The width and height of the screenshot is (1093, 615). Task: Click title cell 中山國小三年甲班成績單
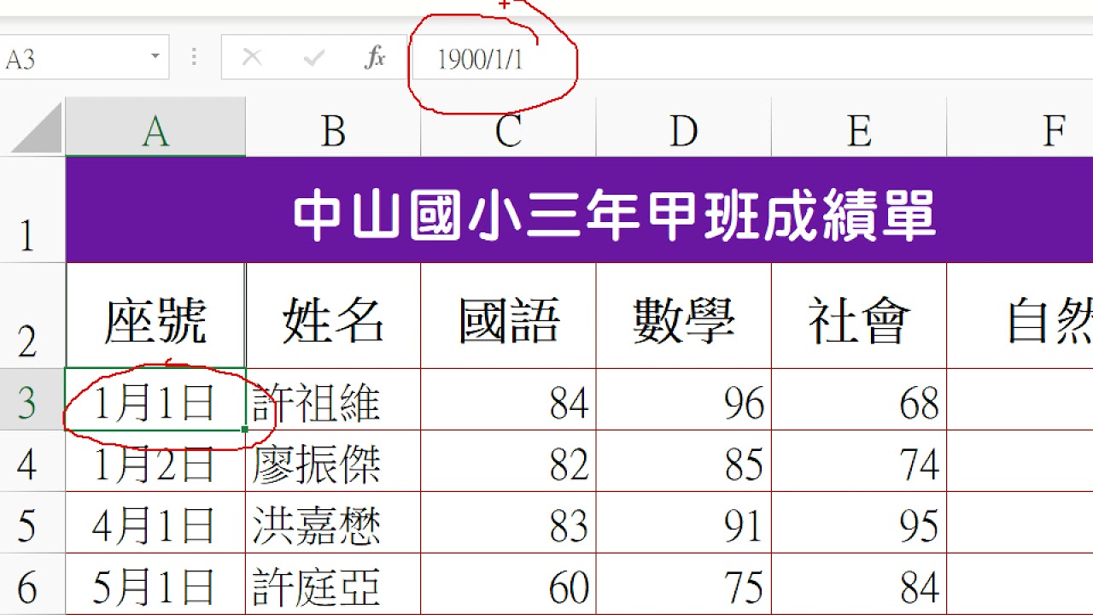579,209
